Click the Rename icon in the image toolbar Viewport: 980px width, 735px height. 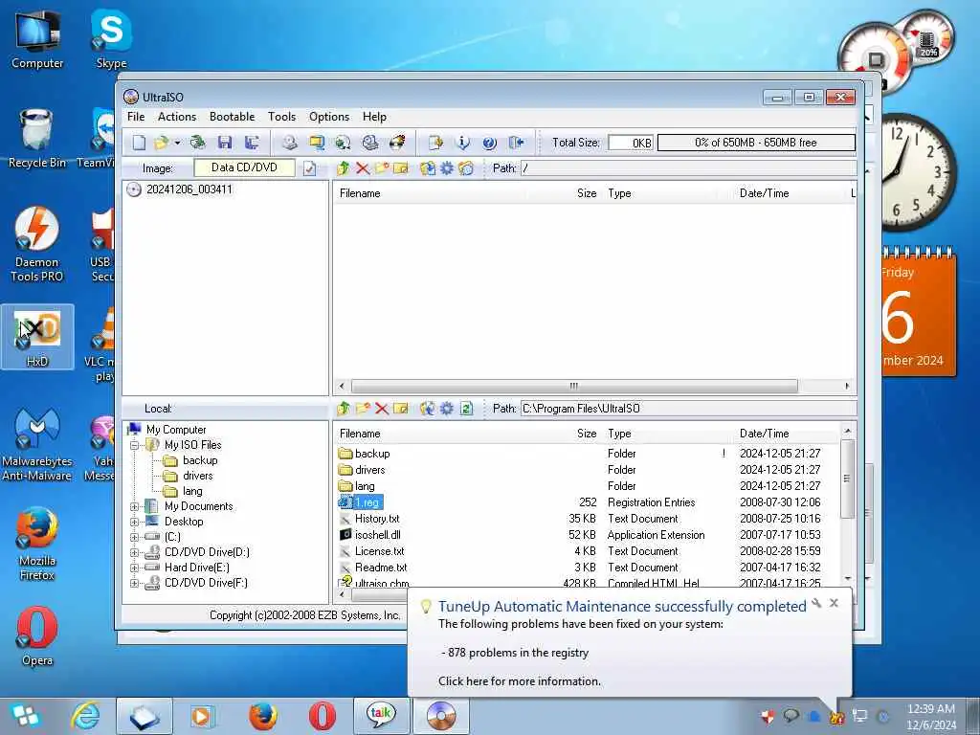[x=401, y=168]
